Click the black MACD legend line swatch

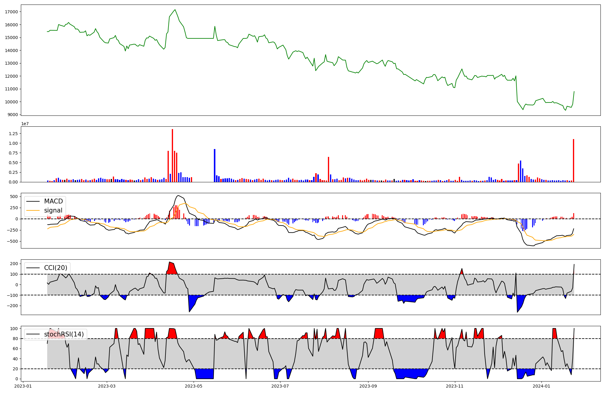[x=33, y=201]
